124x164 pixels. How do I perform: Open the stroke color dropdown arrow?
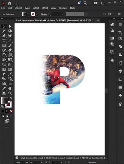coord(37,14)
